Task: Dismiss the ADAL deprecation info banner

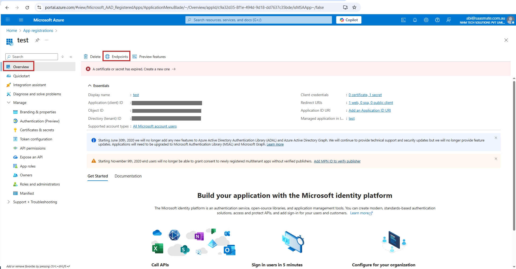Action: coord(496,138)
